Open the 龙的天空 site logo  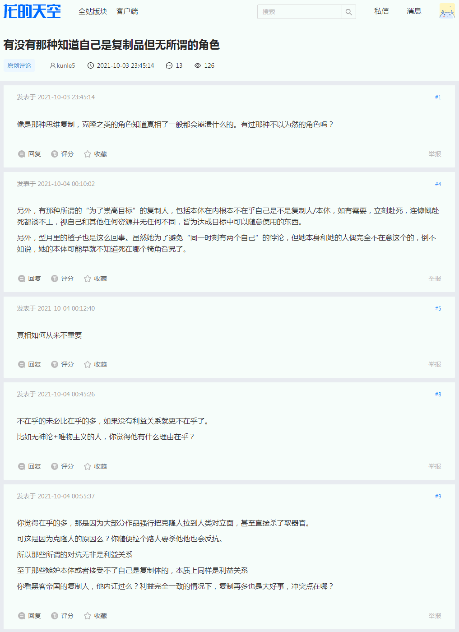click(32, 11)
